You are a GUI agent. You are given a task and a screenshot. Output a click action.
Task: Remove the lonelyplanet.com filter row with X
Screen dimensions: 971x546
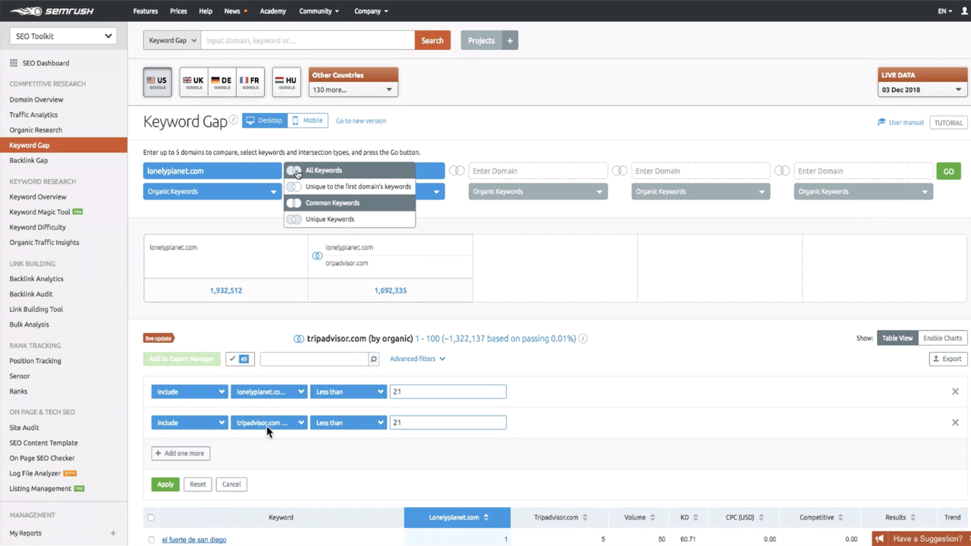coord(955,391)
